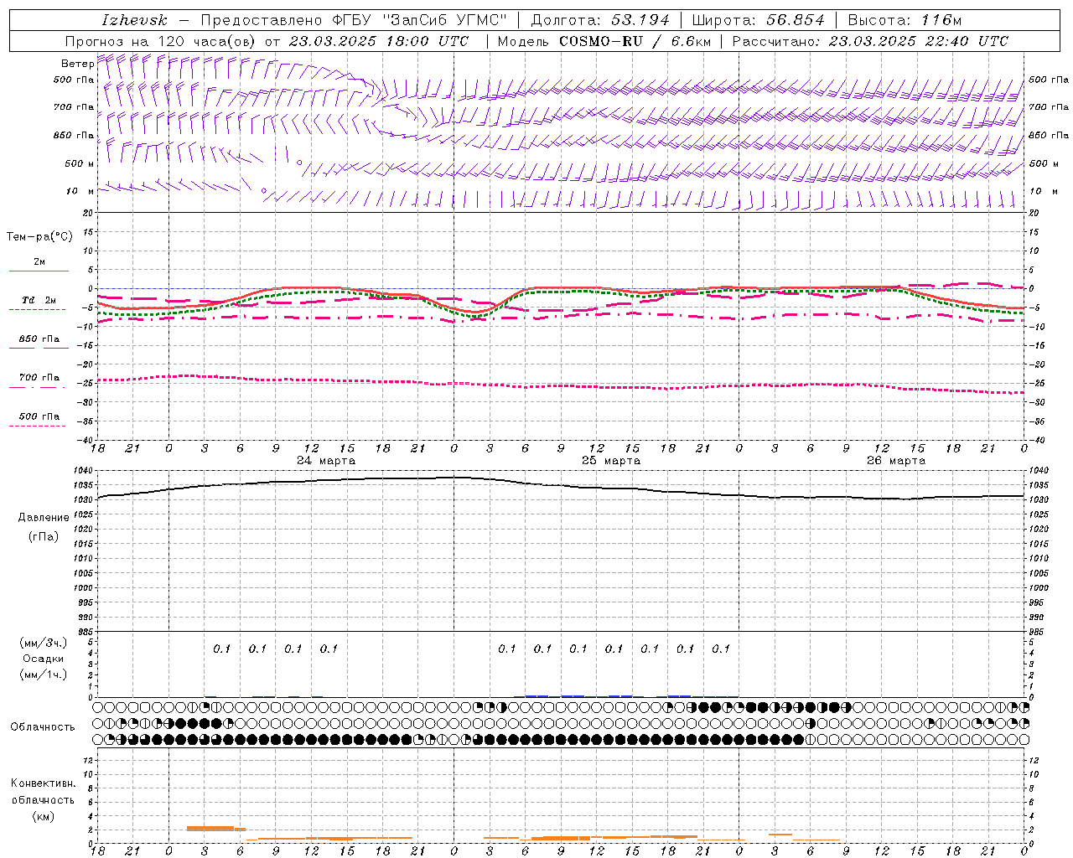Viewport: 1073px width, 858px height.
Task: Click 10 м wind level label on right
Action: [x=1044, y=191]
